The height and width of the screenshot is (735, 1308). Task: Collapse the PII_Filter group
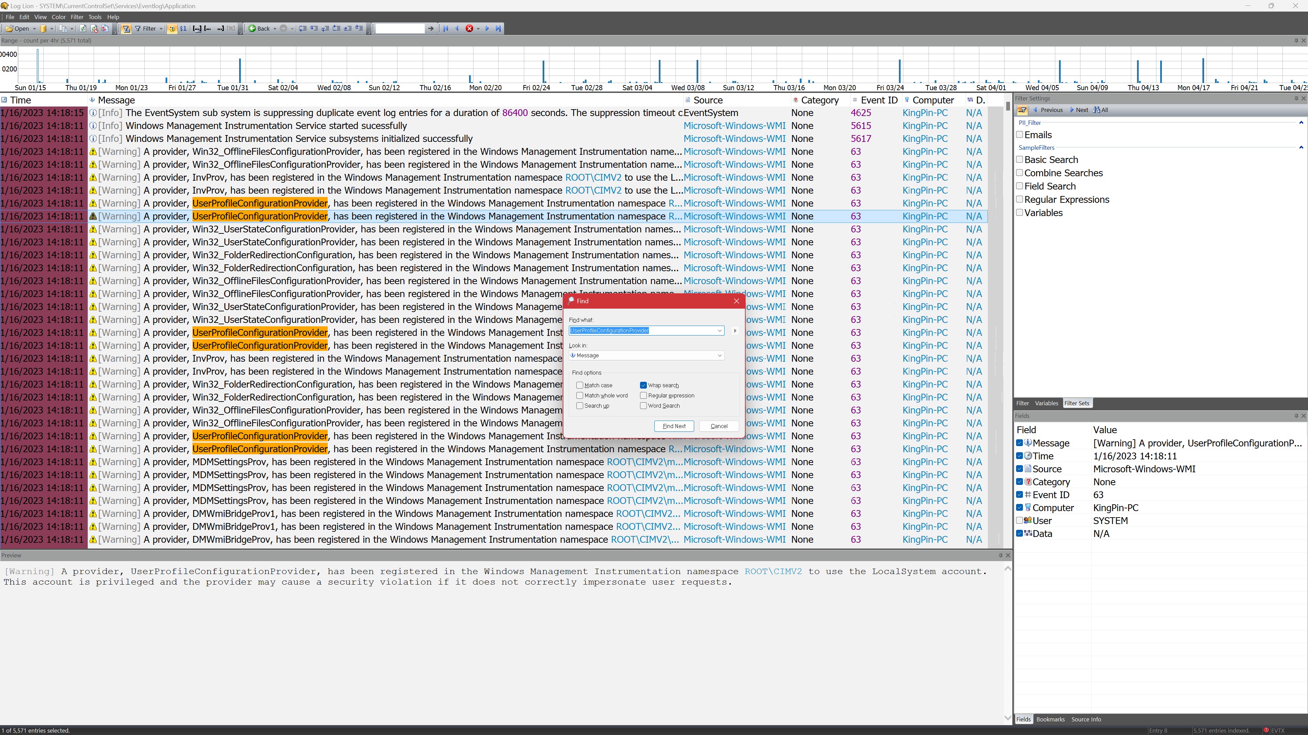[x=1301, y=123]
